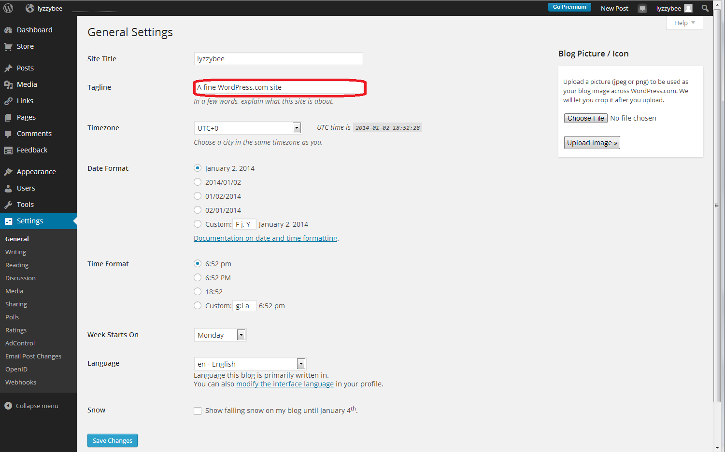The image size is (725, 452).
Task: Click the Links chain icon
Action: 8,101
